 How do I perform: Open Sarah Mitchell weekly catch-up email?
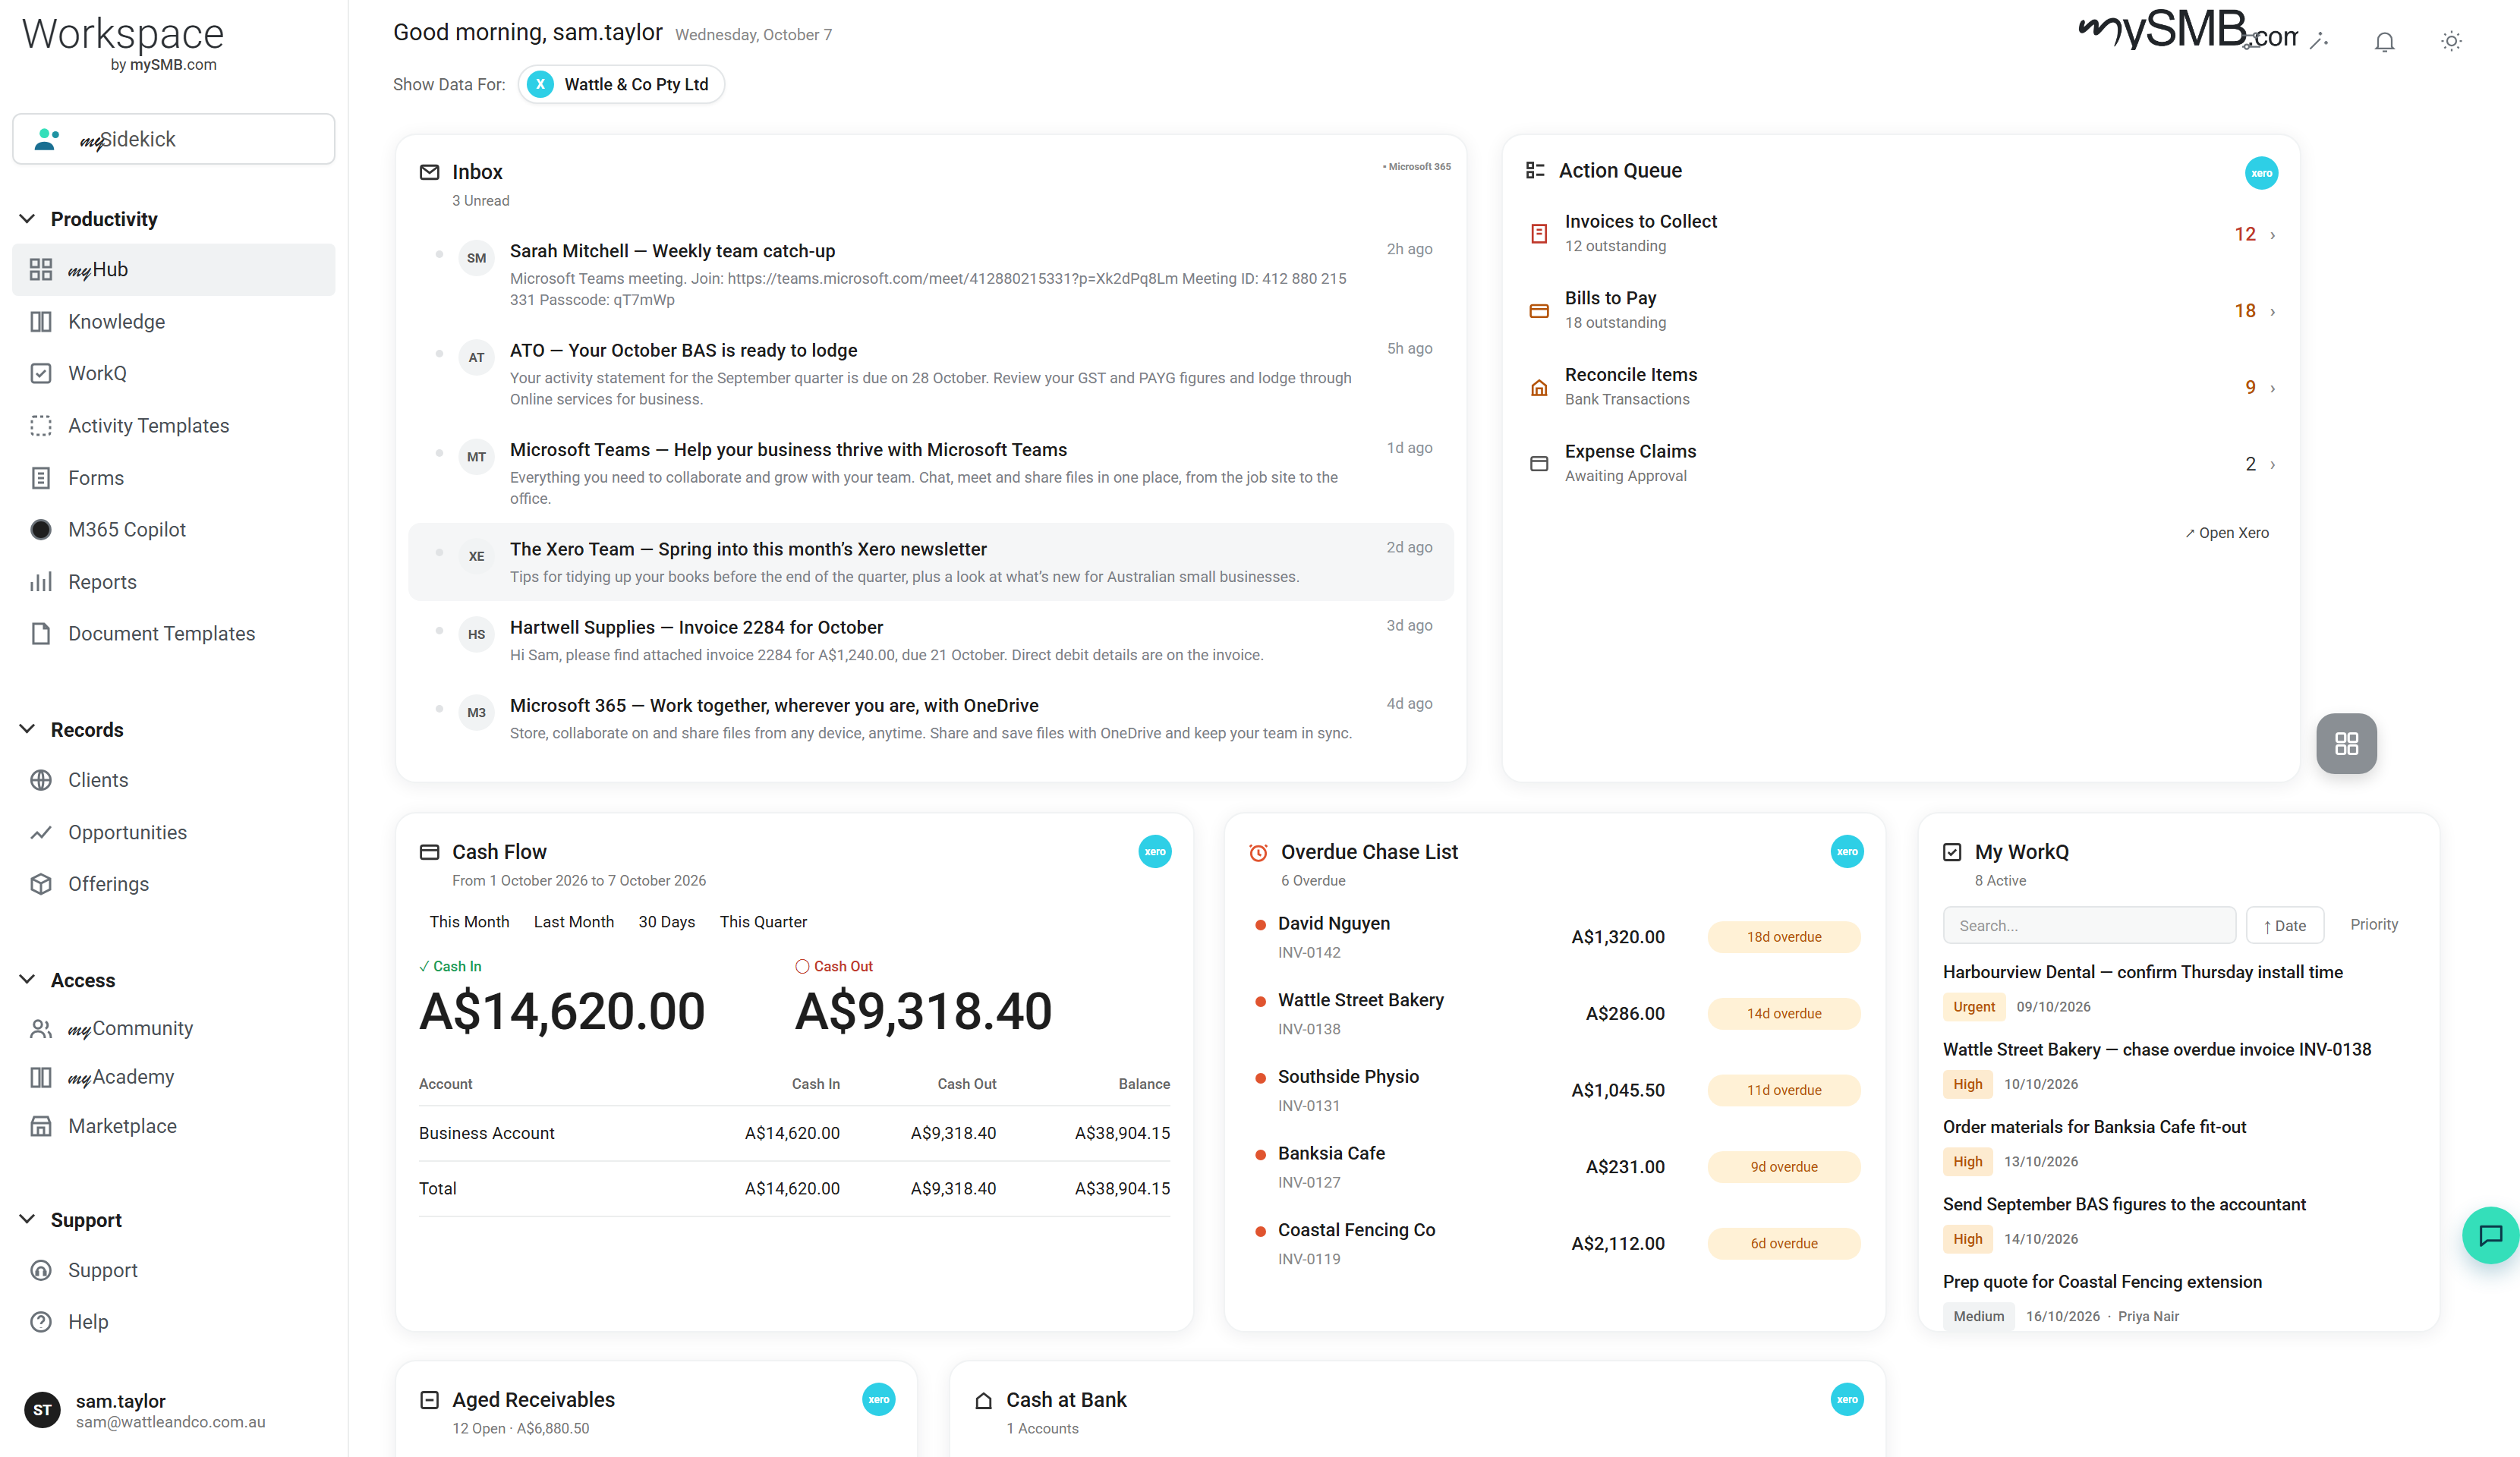931,274
